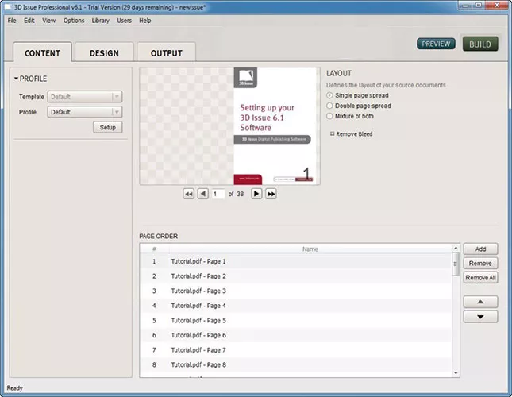Select row Tutorial.pdf - Page 5
512x397 pixels.
(x=296, y=321)
